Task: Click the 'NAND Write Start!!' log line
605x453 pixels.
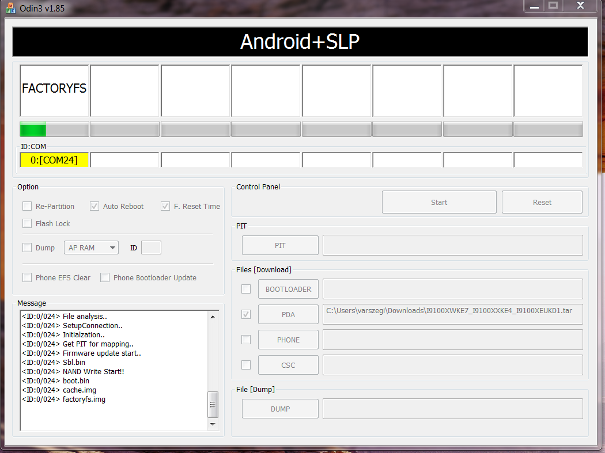Action: click(x=73, y=372)
